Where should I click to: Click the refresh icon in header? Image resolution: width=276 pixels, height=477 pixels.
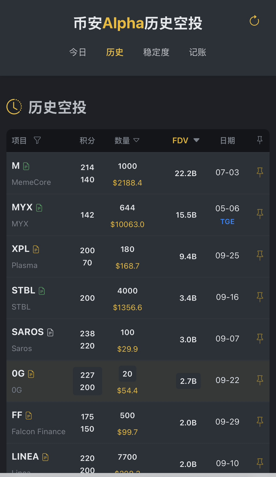(x=254, y=21)
